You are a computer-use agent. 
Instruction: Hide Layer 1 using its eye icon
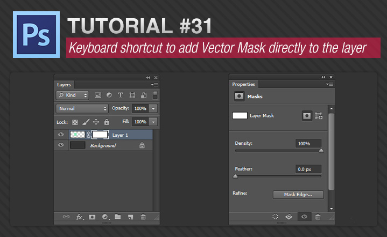point(61,135)
